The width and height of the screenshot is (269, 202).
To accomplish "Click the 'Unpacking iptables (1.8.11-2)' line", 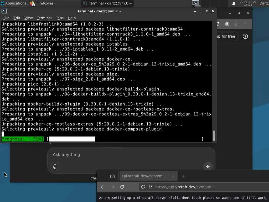I will click(45, 54).
